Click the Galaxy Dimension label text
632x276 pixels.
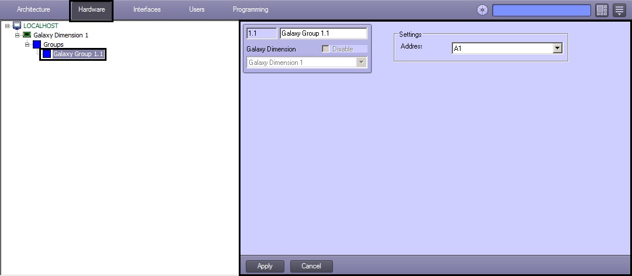click(x=272, y=49)
